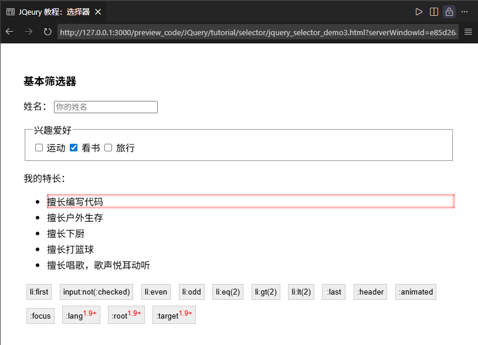This screenshot has width=478, height=345.
Task: Open the hamburger menu beside address bar
Action: coord(468,32)
